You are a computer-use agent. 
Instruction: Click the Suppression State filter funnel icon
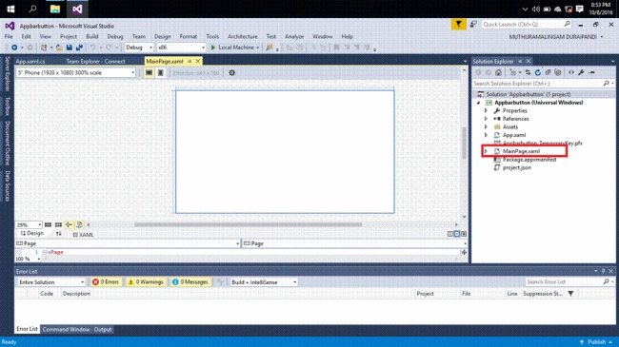(x=570, y=294)
